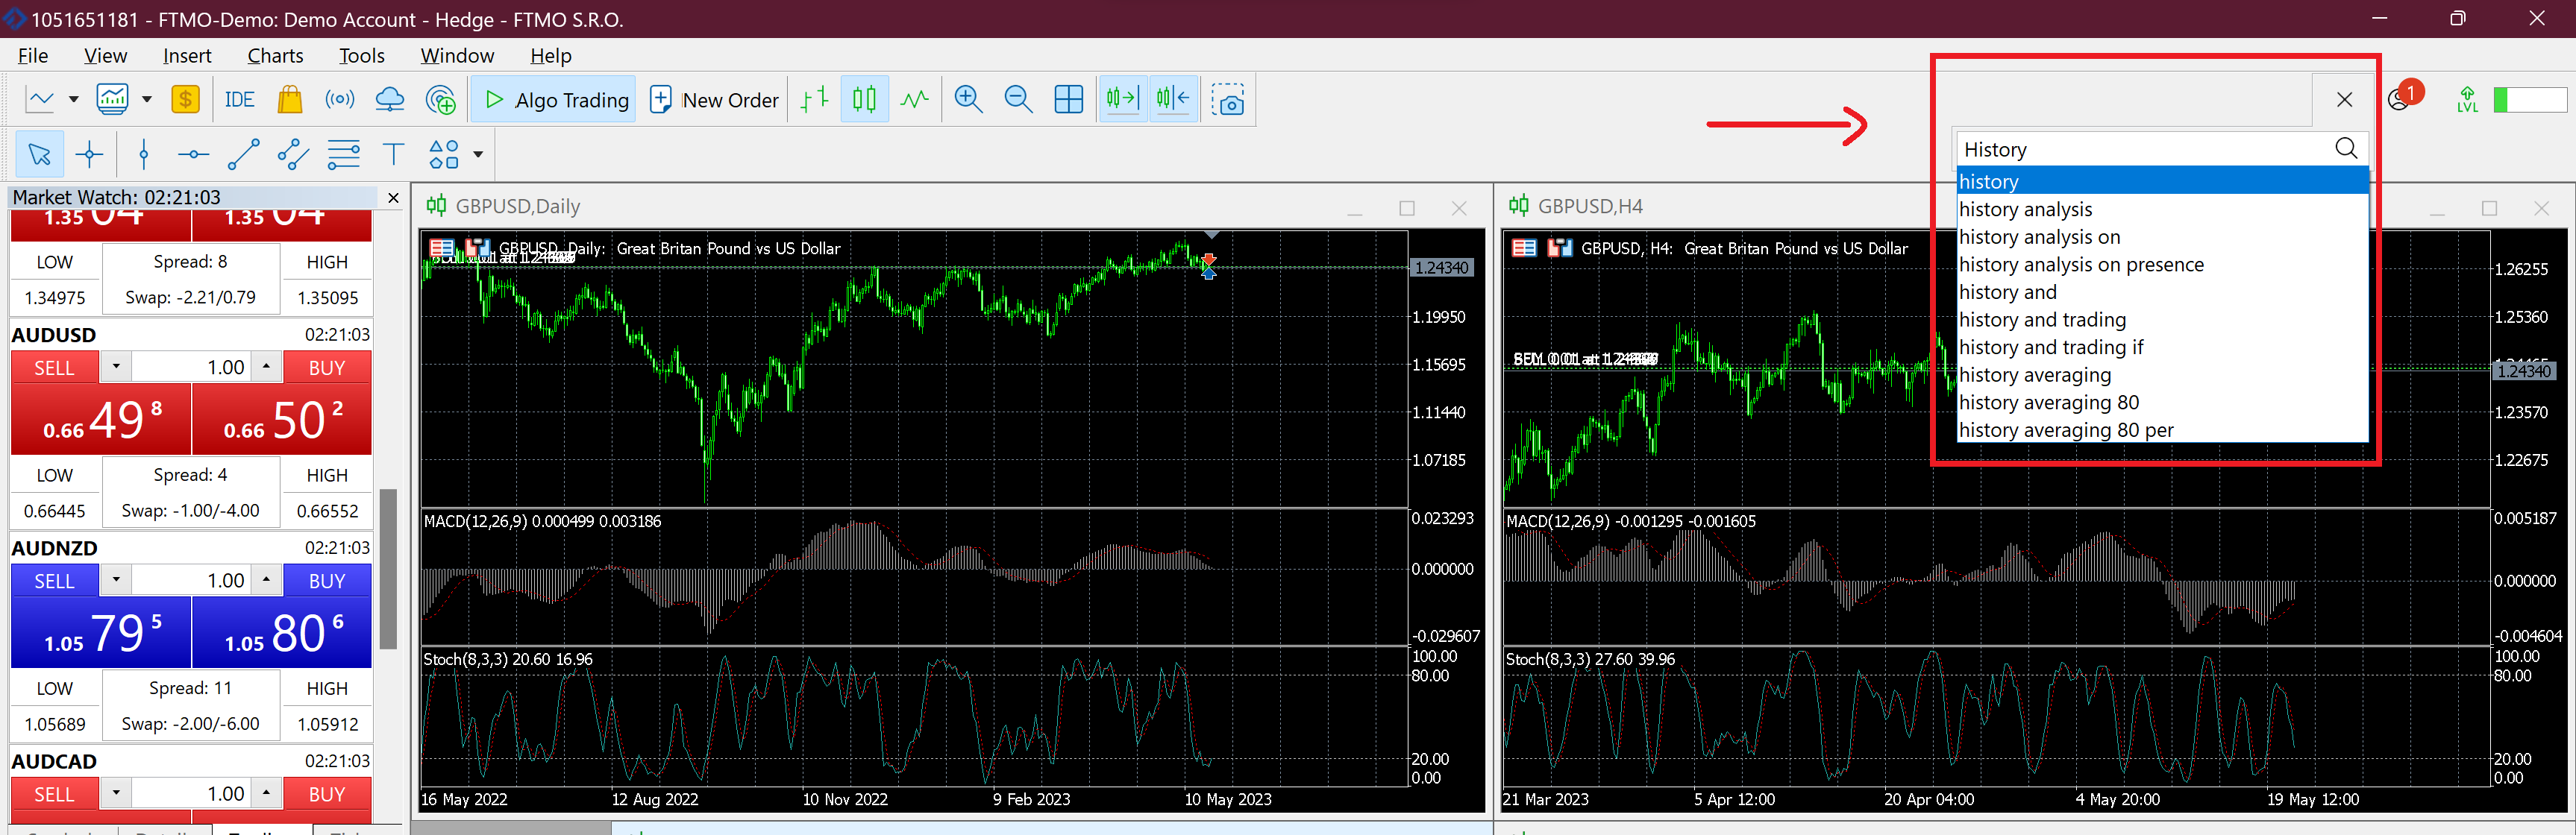
Task: Open the Tools menu
Action: (x=361, y=56)
